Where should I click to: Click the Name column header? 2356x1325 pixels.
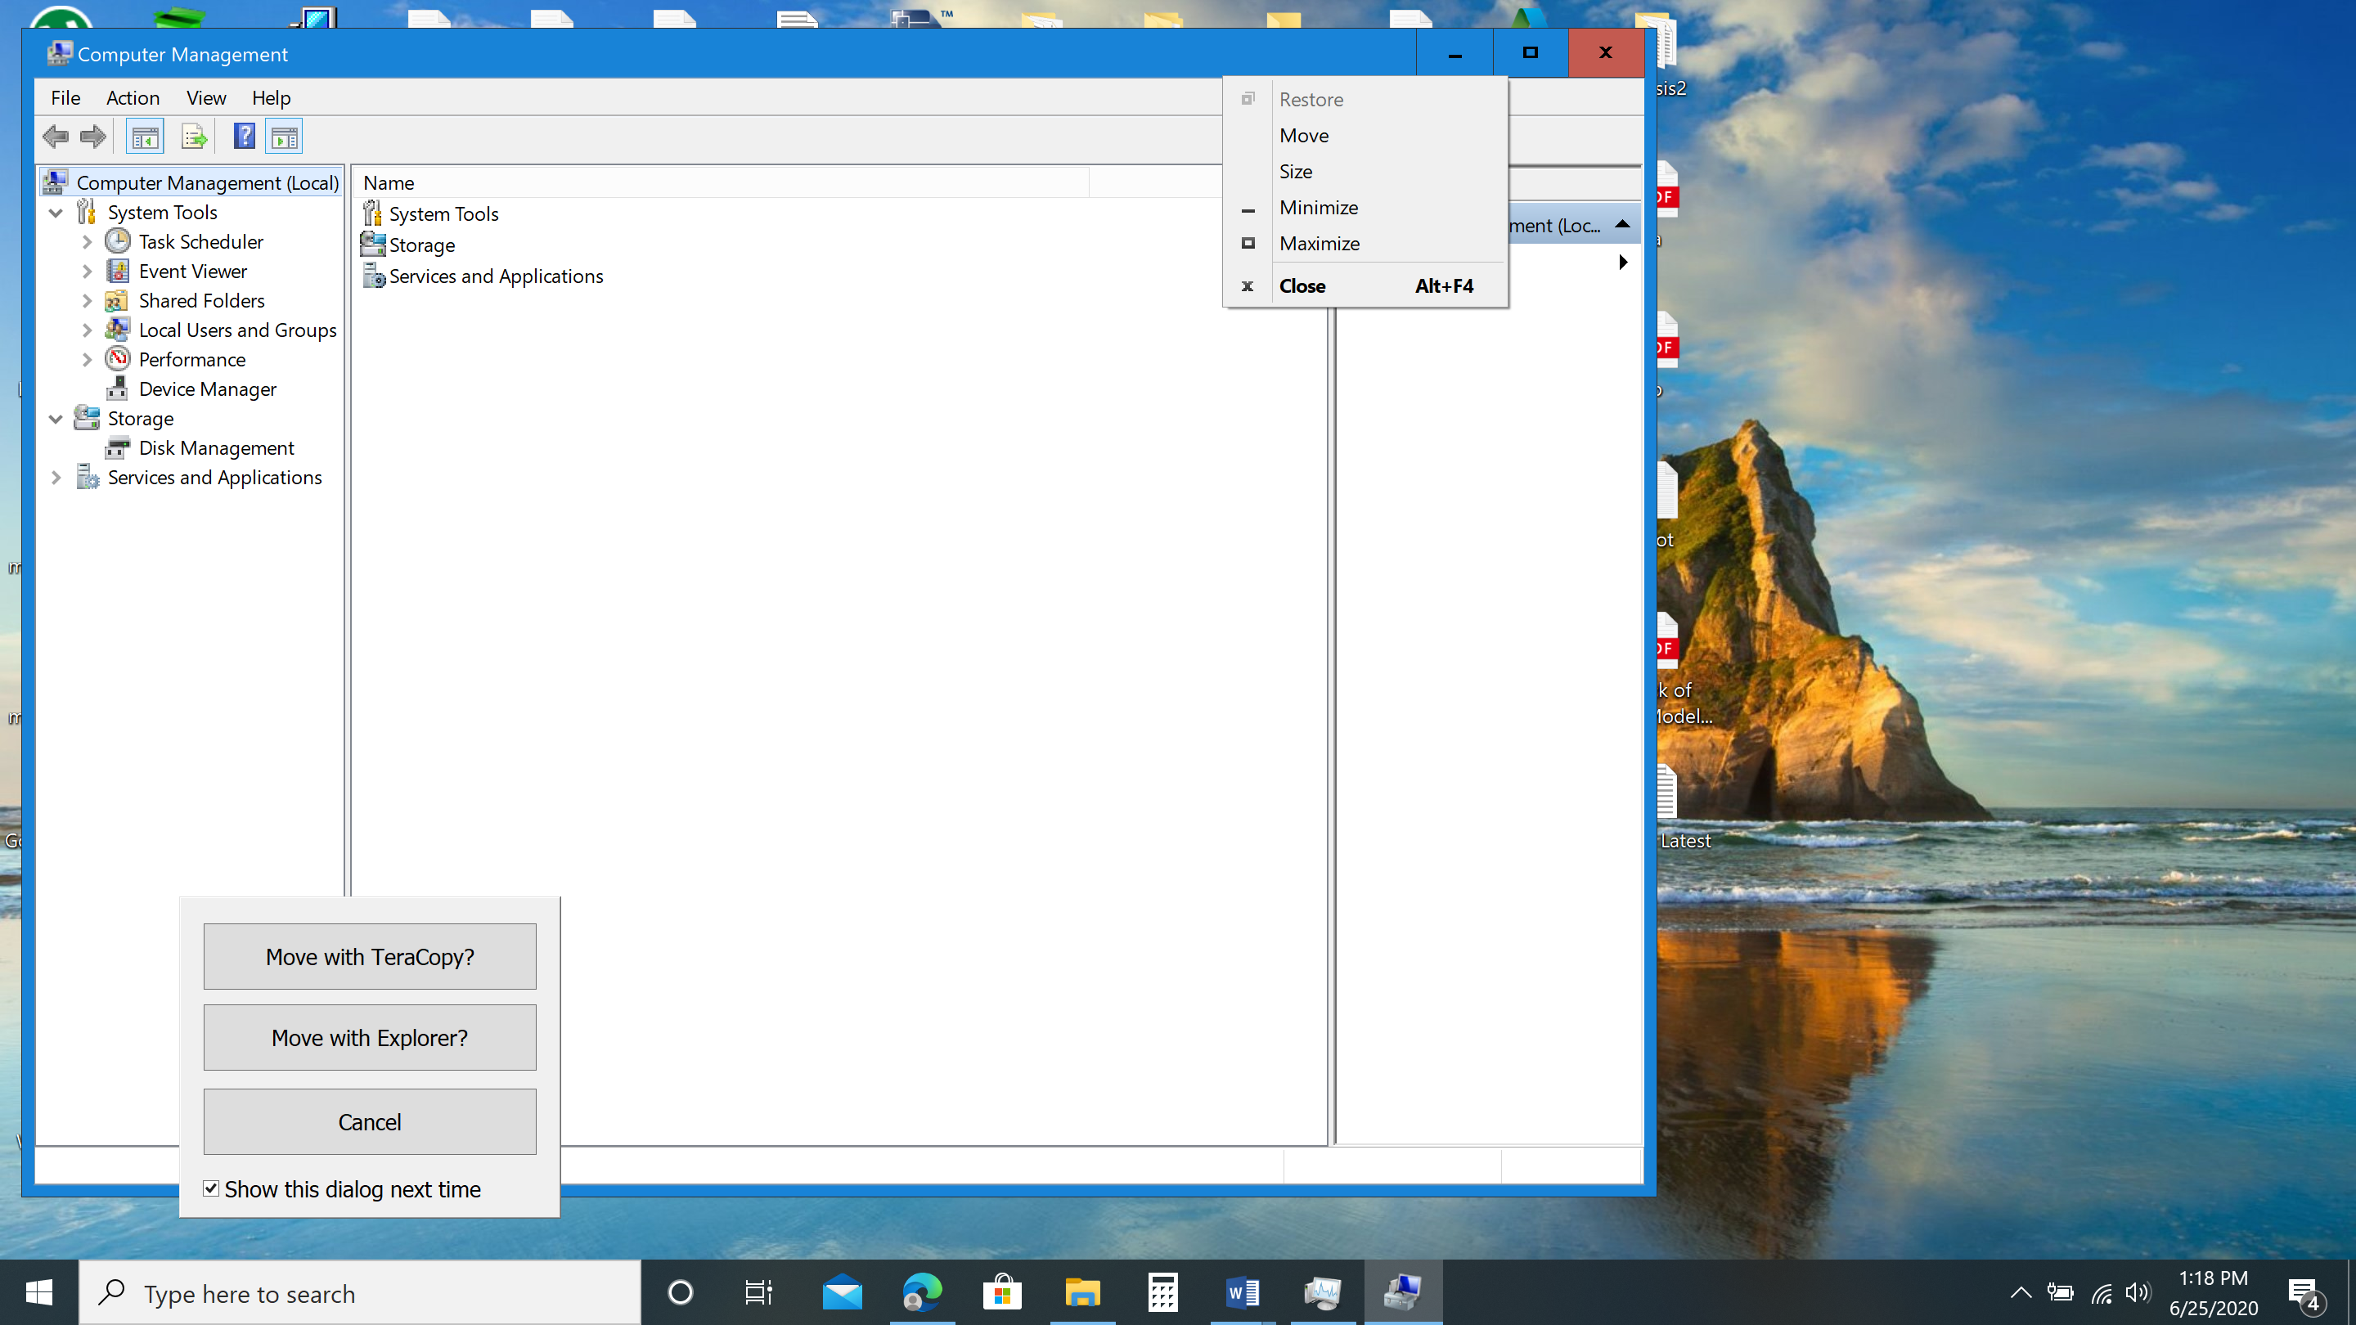pos(722,183)
